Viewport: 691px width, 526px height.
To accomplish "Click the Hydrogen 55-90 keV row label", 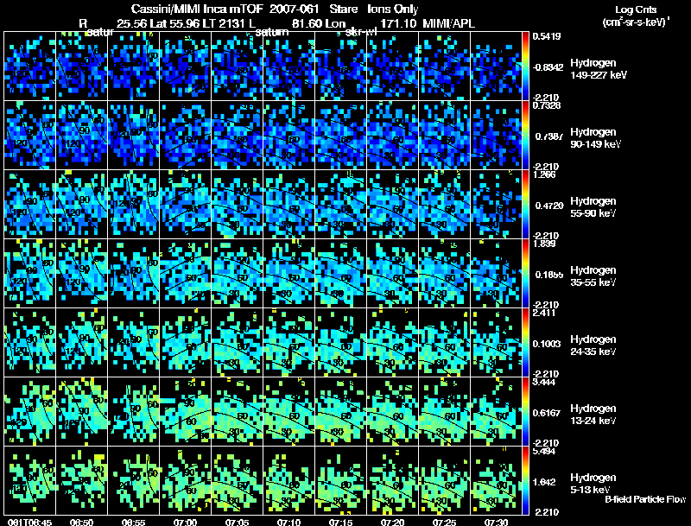I will tap(593, 207).
